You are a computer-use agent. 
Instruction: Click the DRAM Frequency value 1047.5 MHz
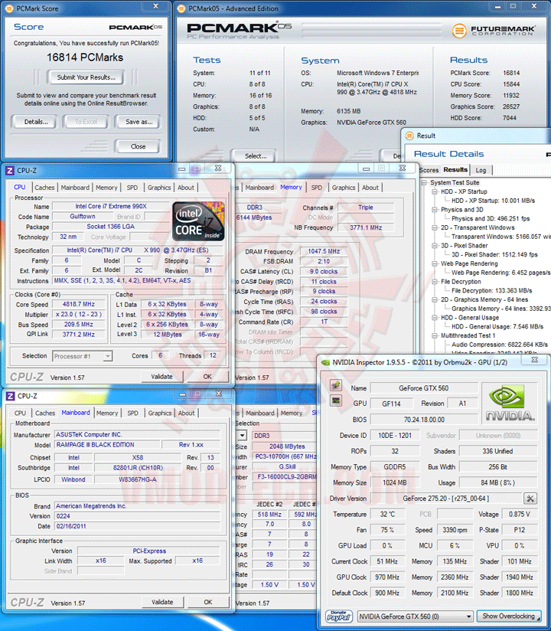[324, 251]
